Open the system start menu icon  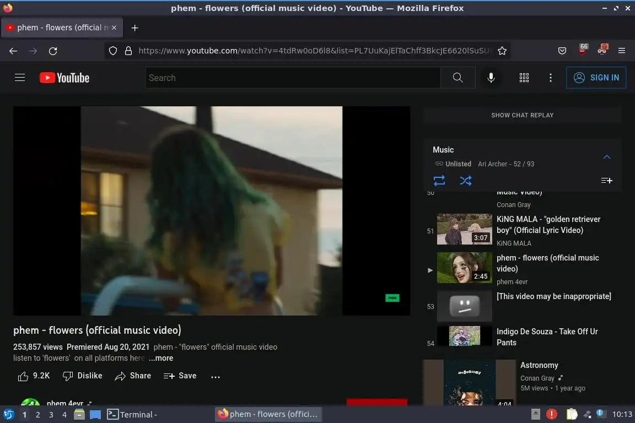(8, 415)
